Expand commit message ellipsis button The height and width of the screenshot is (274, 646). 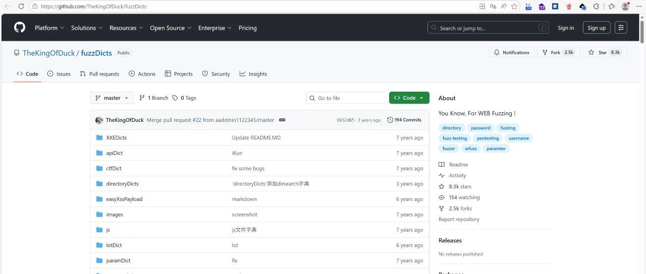pyautogui.click(x=282, y=120)
